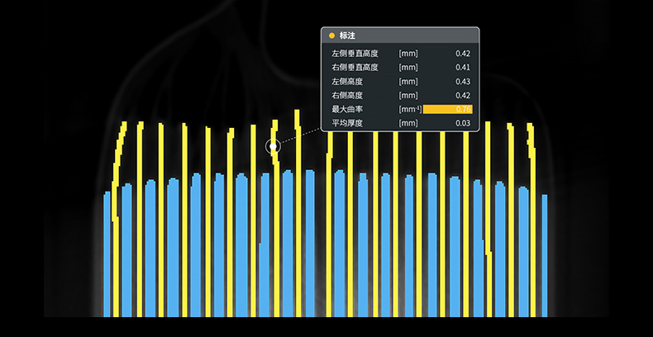Image resolution: width=653 pixels, height=337 pixels.
Task: Click the yellow dot icon beside 标注
Action: [332, 36]
